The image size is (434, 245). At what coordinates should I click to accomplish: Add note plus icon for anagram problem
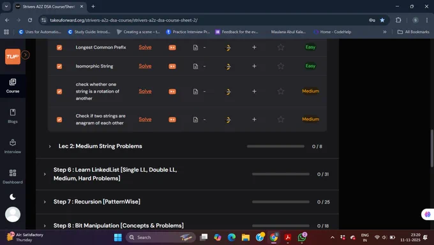(x=254, y=119)
